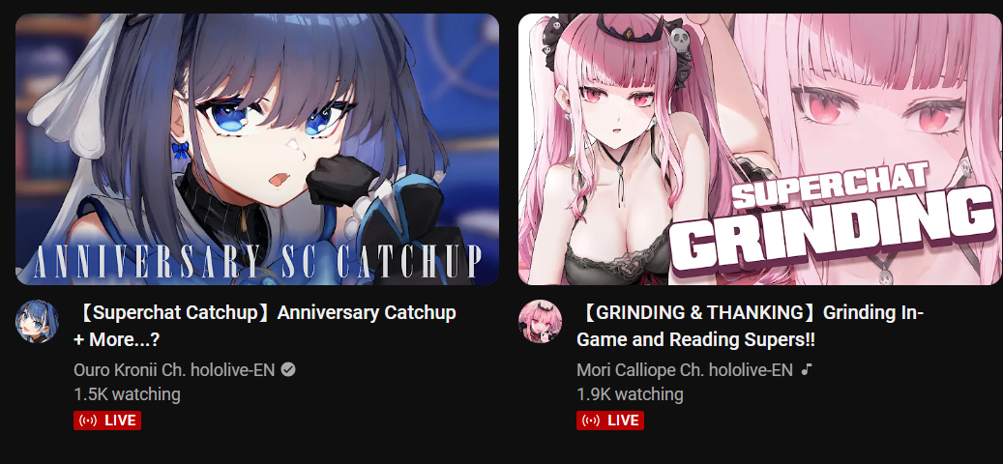Click the broadcast icon in Calliope's LIVE badge

pos(591,420)
